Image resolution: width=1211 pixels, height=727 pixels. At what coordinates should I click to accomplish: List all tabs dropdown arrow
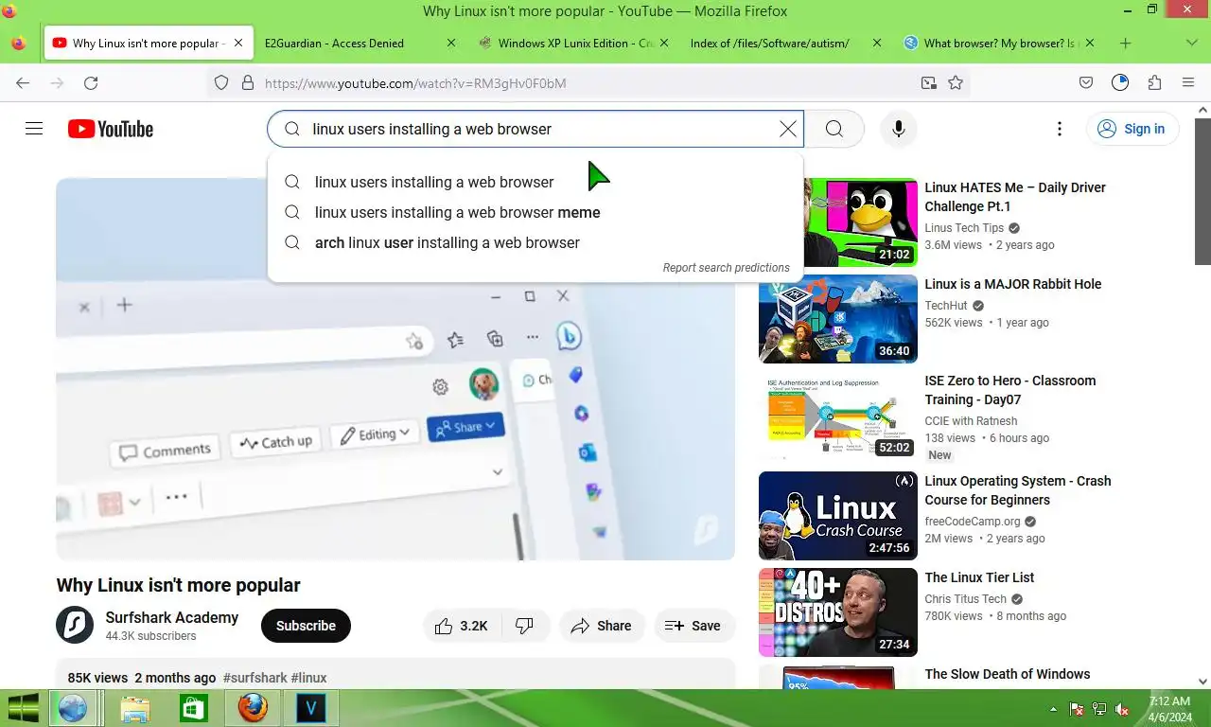coord(1191,43)
